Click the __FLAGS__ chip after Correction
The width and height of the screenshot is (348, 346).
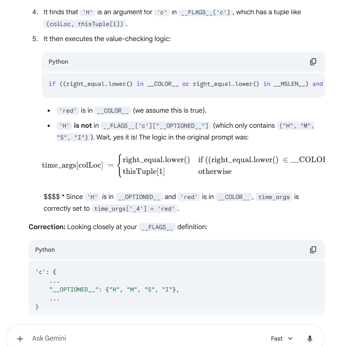tap(157, 227)
